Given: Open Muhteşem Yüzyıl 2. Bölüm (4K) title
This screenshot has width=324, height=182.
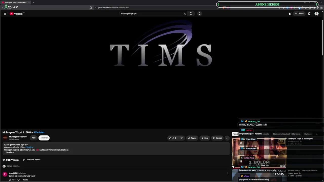Looking at the screenshot, I should pos(300,139).
